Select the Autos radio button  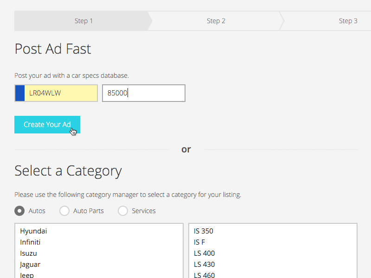pos(19,211)
